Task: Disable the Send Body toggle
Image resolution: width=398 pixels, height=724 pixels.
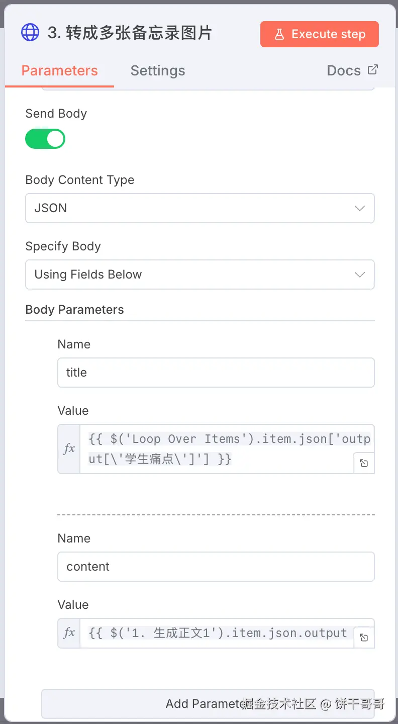Action: [x=45, y=139]
